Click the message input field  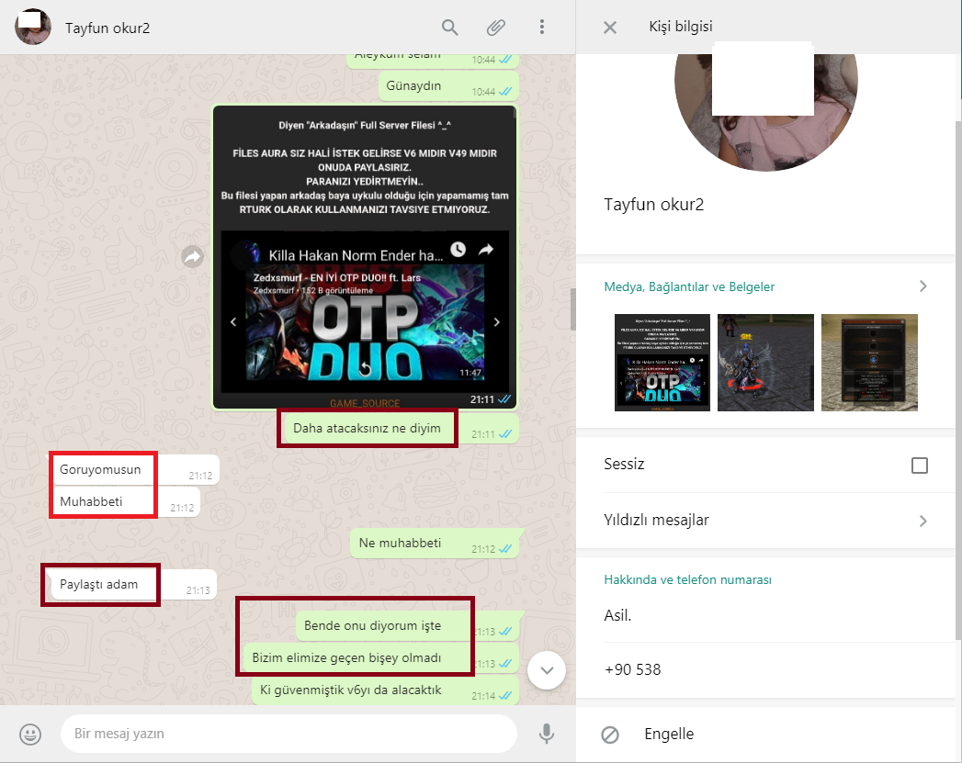pos(289,734)
